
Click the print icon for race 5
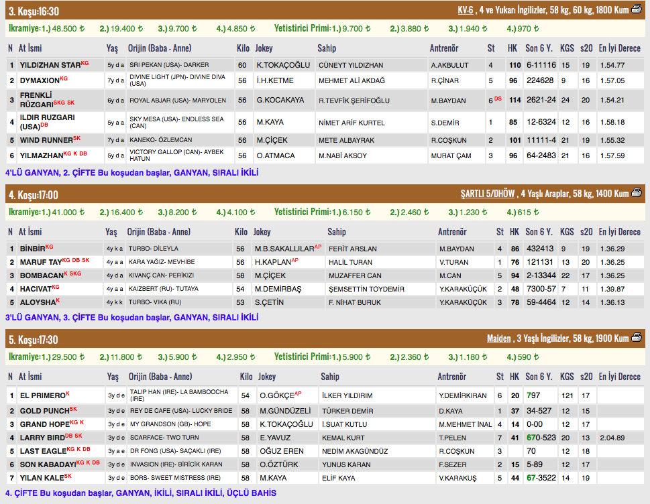click(x=636, y=338)
